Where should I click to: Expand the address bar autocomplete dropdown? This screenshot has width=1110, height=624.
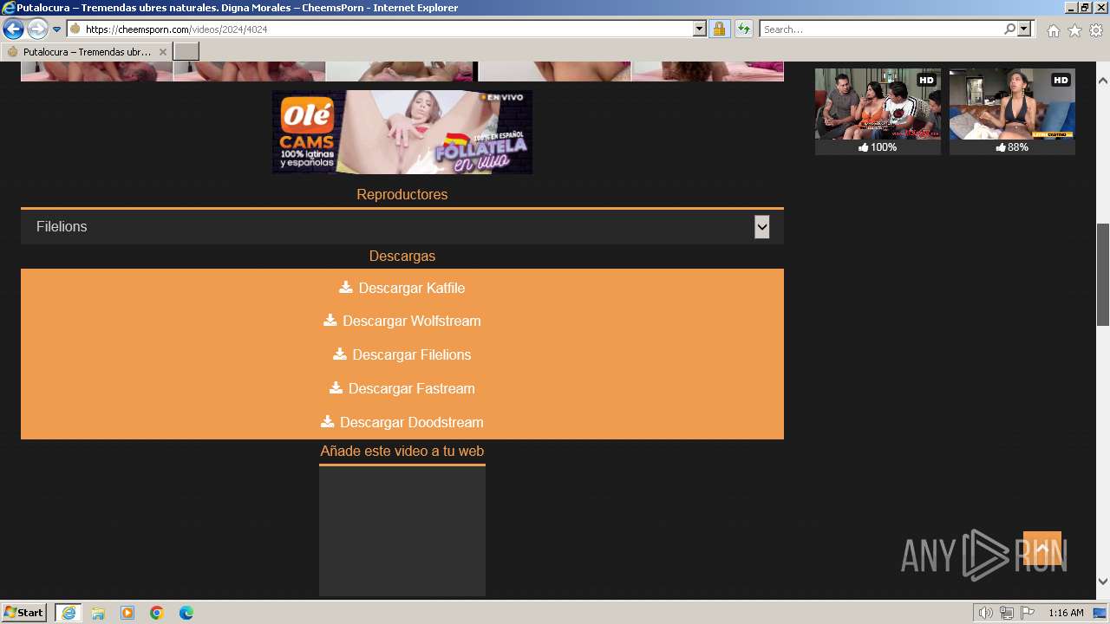[x=700, y=29]
